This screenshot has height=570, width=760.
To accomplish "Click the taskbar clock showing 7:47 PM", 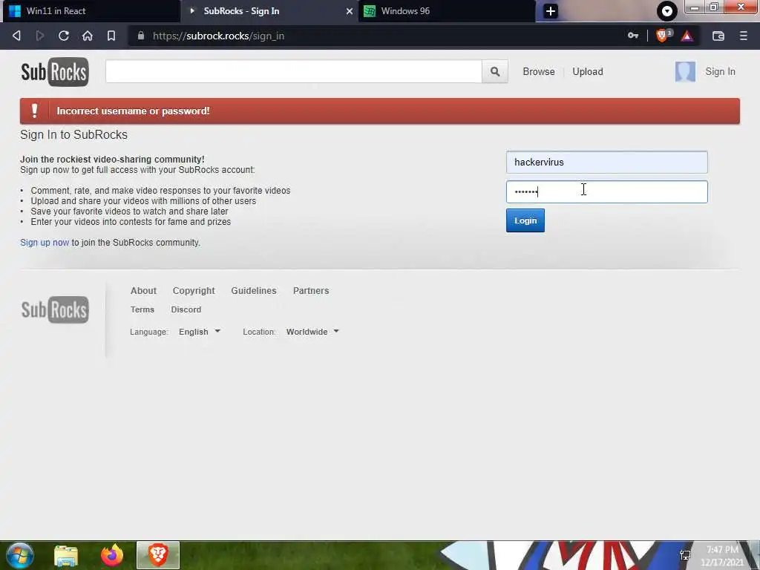I will [722, 555].
